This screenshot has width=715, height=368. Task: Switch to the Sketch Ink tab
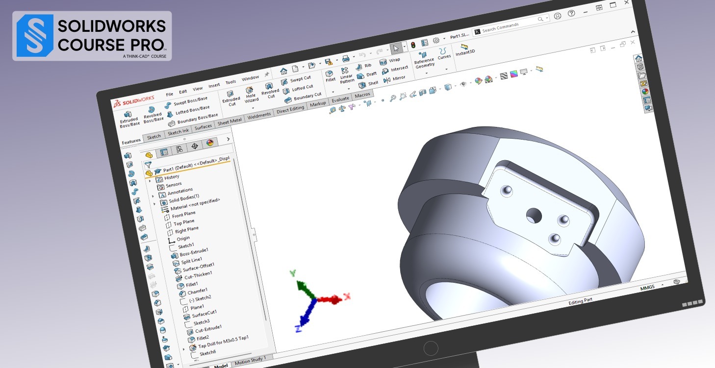(178, 132)
